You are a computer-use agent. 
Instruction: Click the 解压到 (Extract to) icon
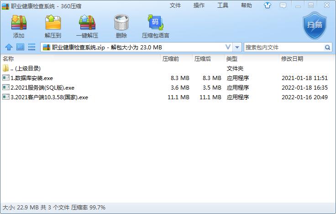(x=53, y=22)
